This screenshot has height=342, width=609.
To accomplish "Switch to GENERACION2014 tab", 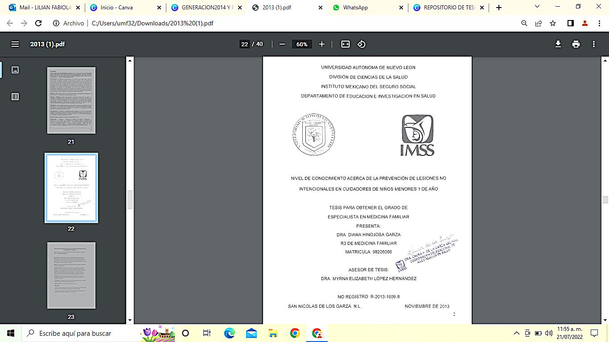I will 206,8.
